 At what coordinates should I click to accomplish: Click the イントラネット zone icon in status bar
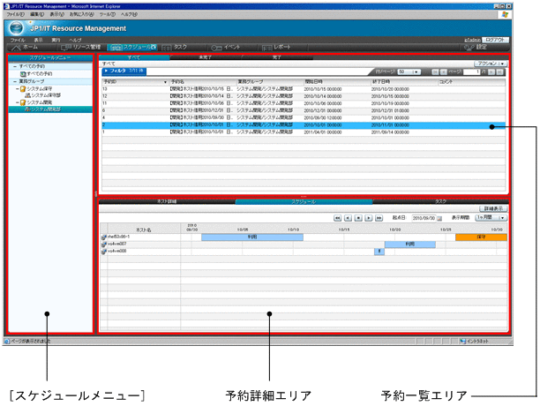[x=463, y=342]
